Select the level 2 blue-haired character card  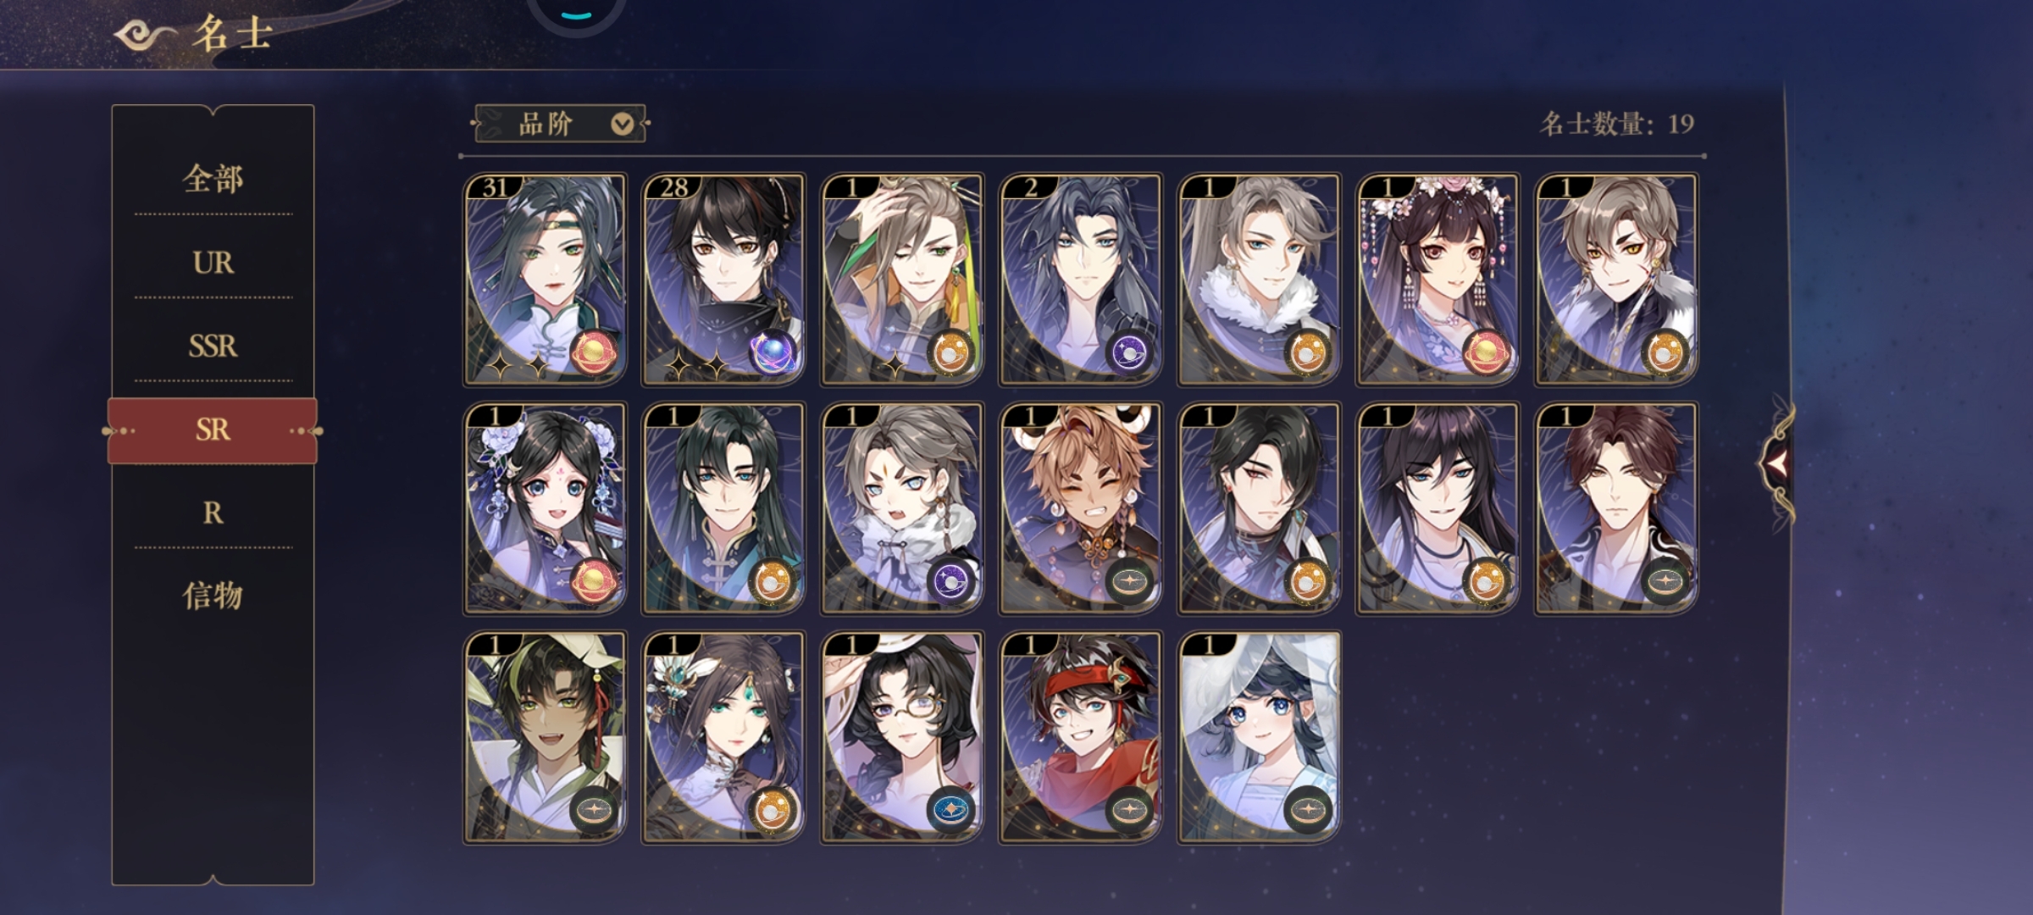pyautogui.click(x=1081, y=280)
